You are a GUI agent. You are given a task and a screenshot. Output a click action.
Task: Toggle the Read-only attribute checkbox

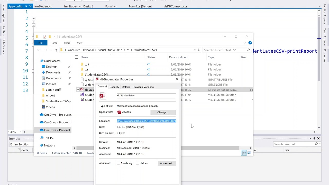pyautogui.click(x=118, y=163)
